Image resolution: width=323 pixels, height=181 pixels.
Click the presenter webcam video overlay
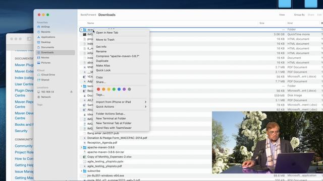[267, 142]
